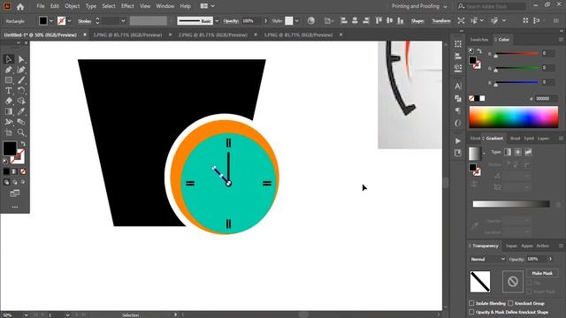Viewport: 566px width, 318px height.
Task: Choose Draw Inside mode
Action: 23,183
